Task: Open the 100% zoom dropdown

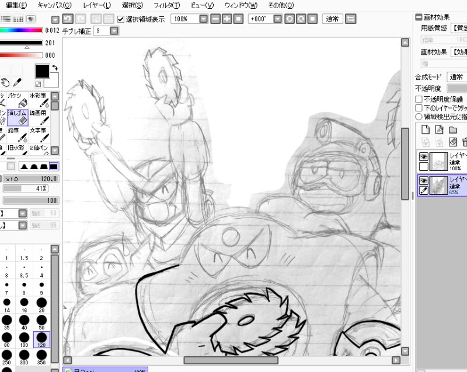Action: [x=203, y=19]
